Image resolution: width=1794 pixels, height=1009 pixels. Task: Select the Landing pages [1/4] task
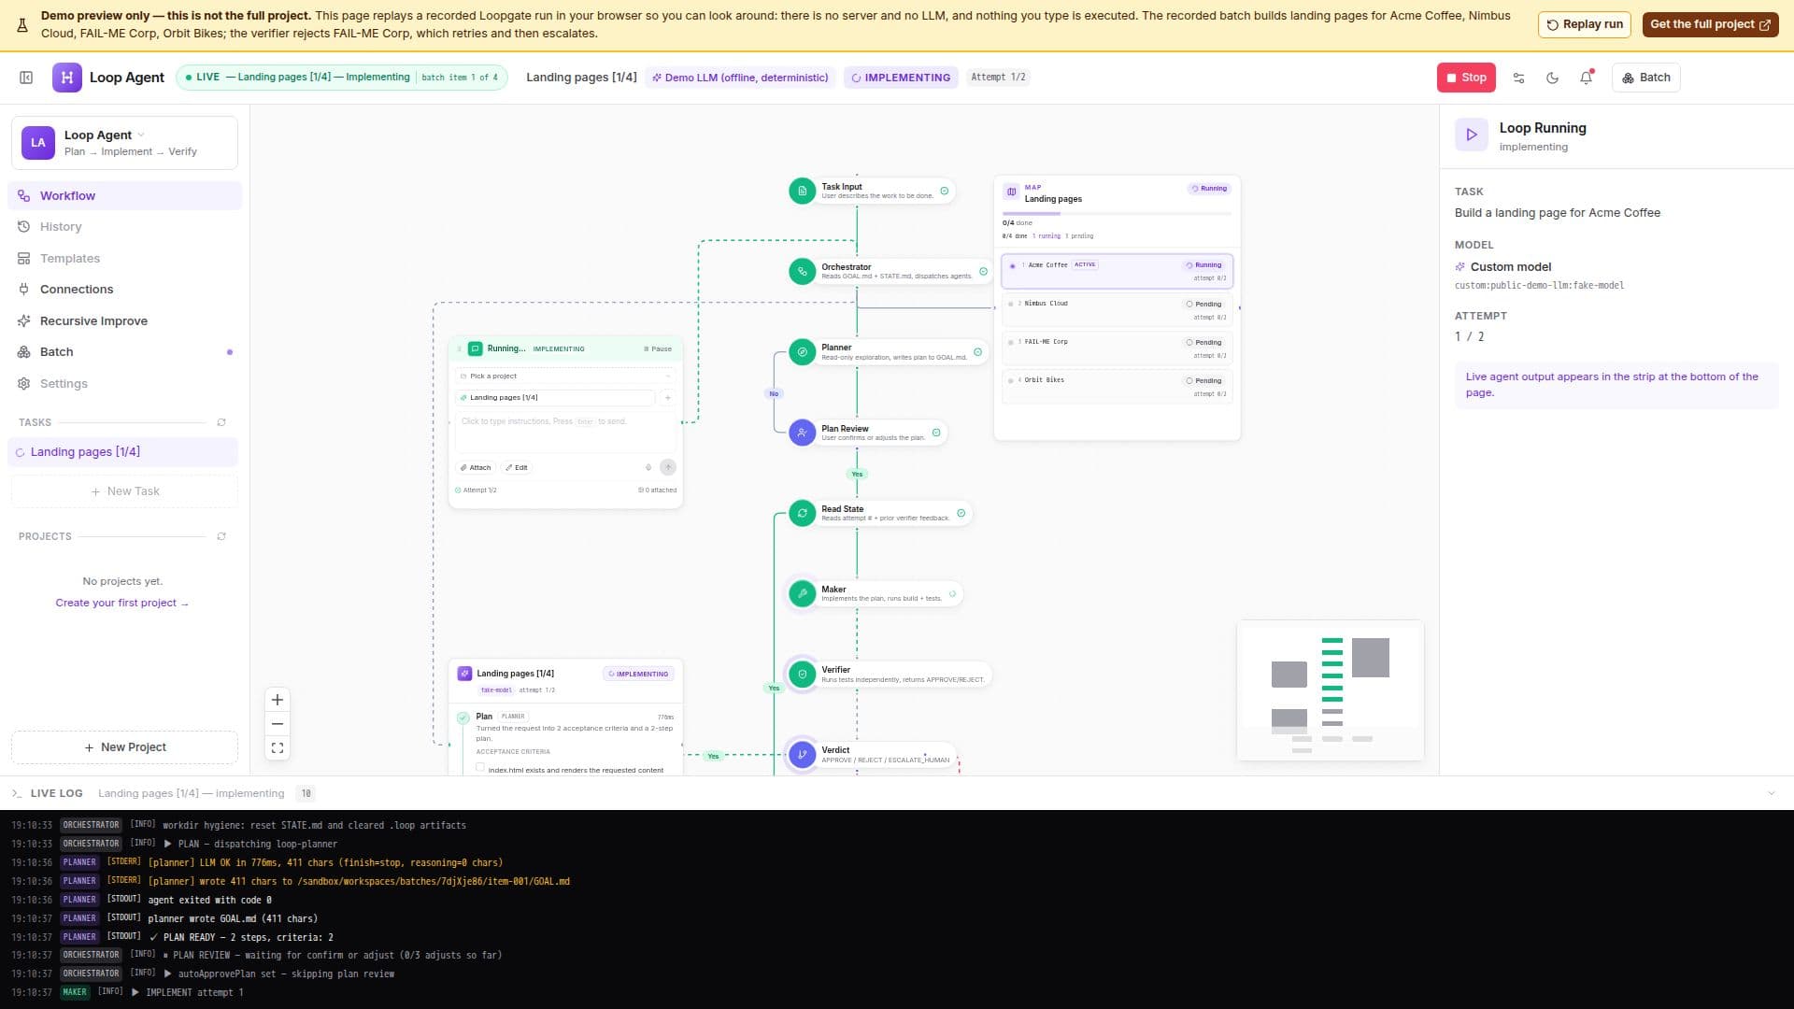tap(124, 452)
